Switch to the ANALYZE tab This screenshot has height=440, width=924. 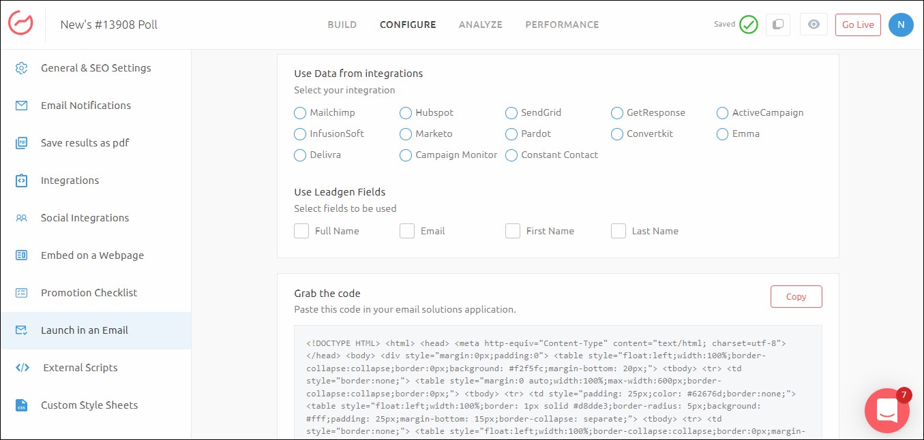click(x=480, y=25)
